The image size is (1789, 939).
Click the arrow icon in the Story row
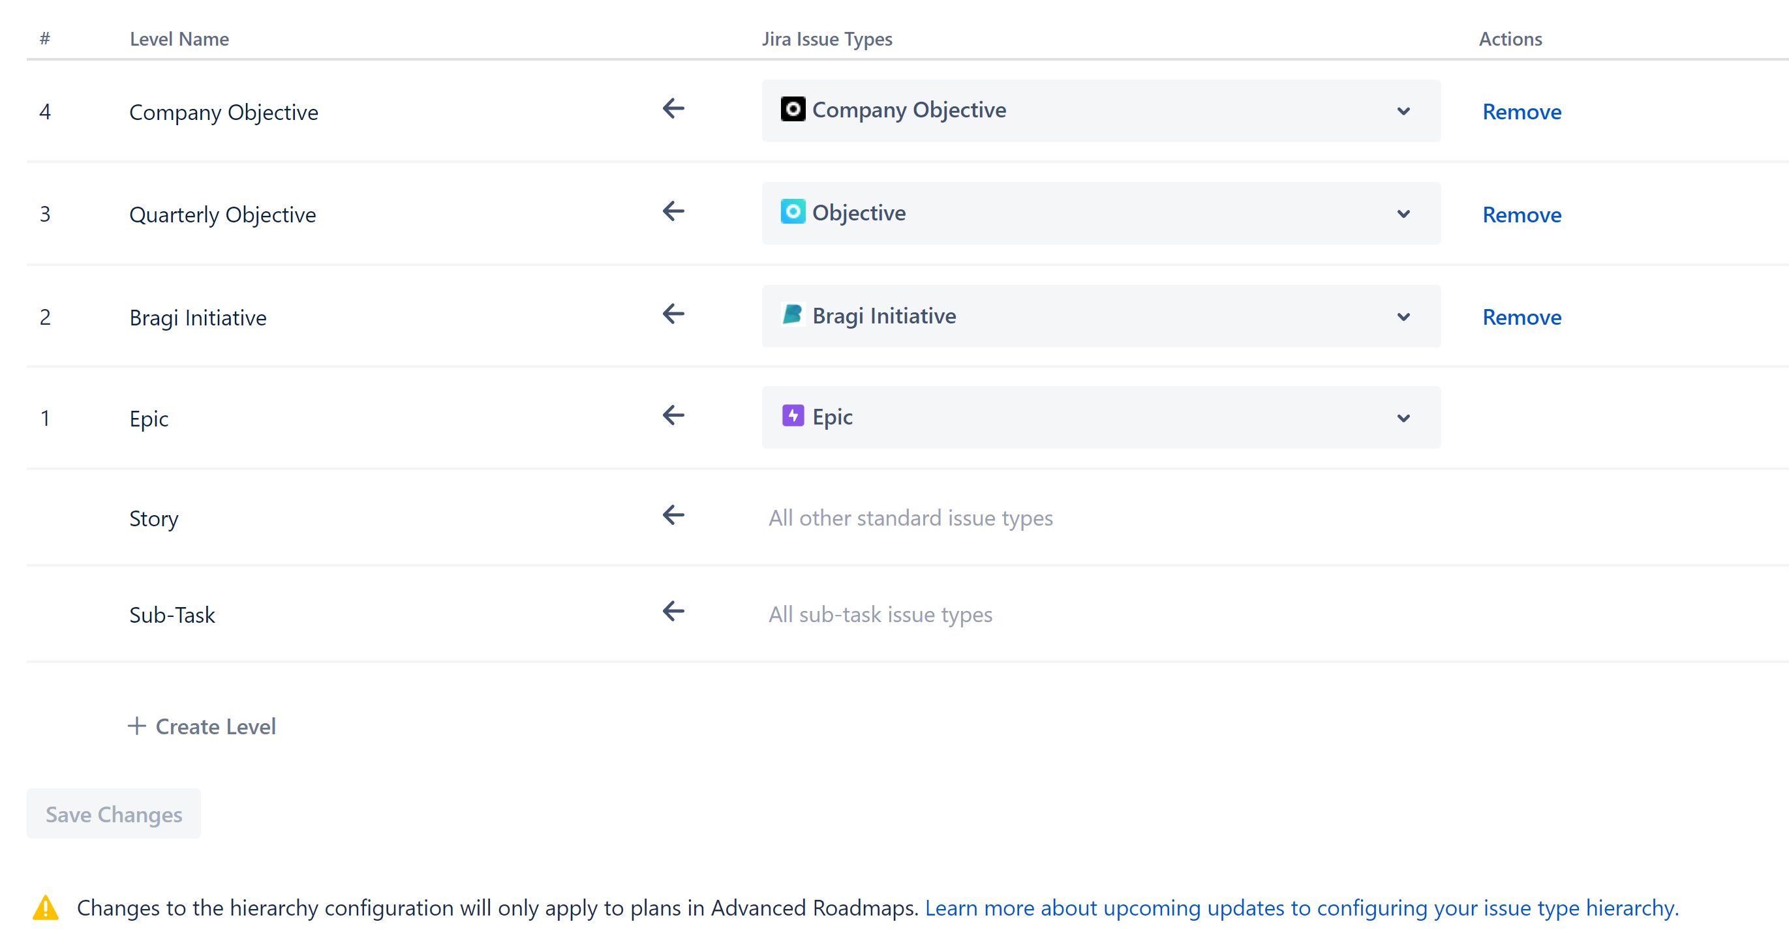click(673, 515)
